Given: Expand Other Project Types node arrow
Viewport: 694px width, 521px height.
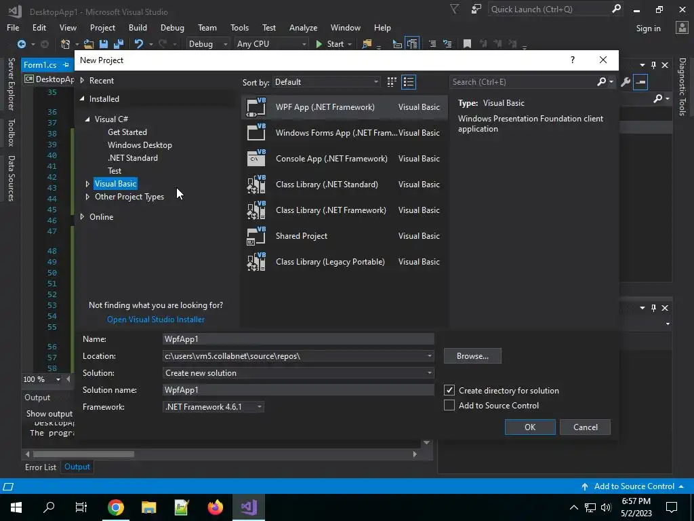Looking at the screenshot, I should click(x=87, y=197).
